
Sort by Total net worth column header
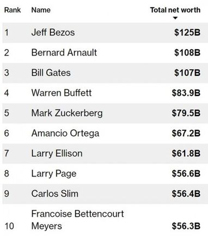point(175,10)
